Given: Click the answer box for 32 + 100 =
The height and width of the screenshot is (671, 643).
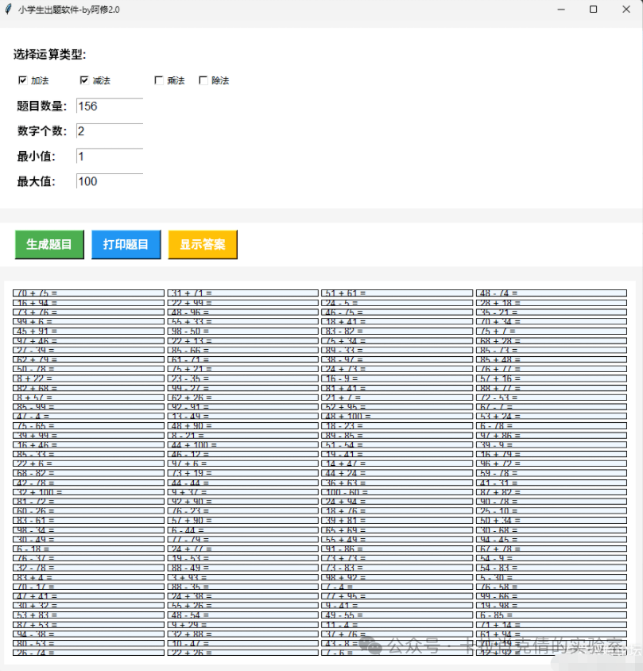Looking at the screenshot, I should pyautogui.click(x=87, y=492).
